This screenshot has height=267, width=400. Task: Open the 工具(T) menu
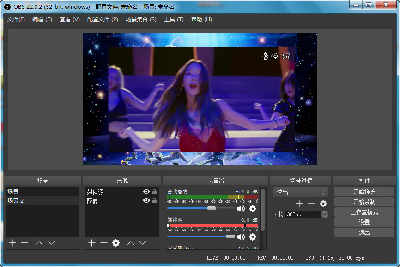(x=174, y=19)
